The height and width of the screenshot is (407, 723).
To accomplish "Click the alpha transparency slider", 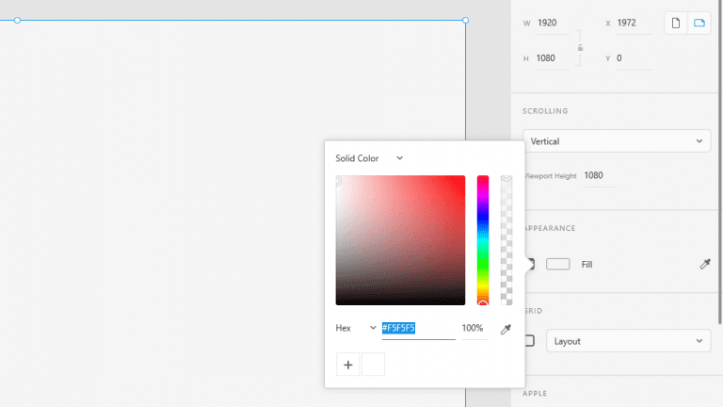I will pos(506,240).
